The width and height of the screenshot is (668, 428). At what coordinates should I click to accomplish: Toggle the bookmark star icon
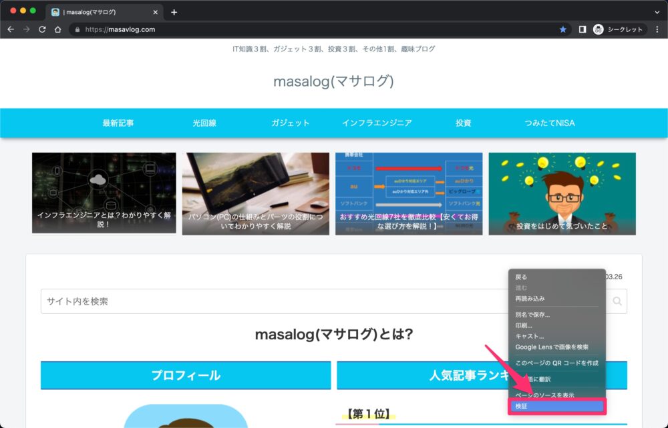coord(562,29)
